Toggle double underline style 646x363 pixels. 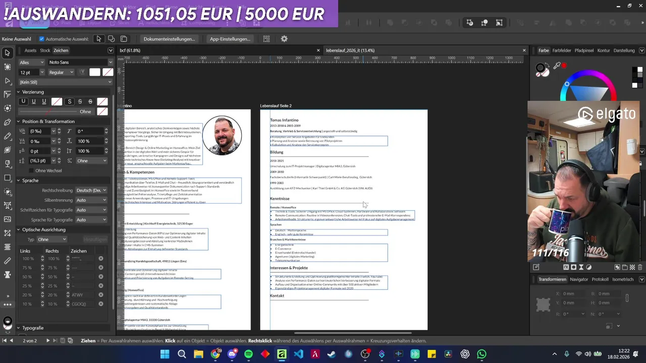[44, 102]
